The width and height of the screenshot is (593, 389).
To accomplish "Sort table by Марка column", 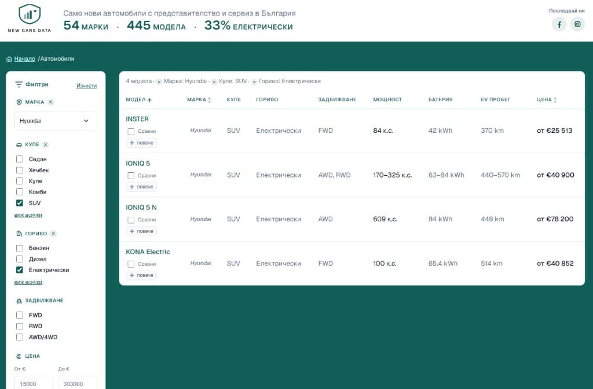I will click(x=199, y=99).
